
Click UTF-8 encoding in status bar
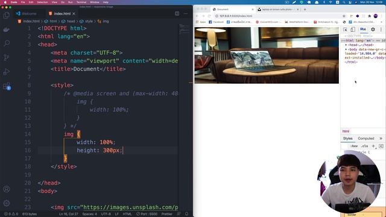tap(106, 214)
